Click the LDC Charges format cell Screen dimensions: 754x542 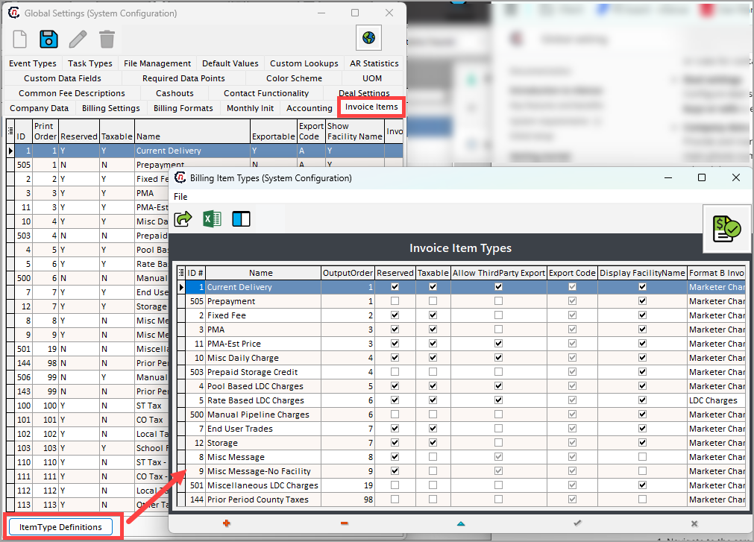click(x=717, y=400)
